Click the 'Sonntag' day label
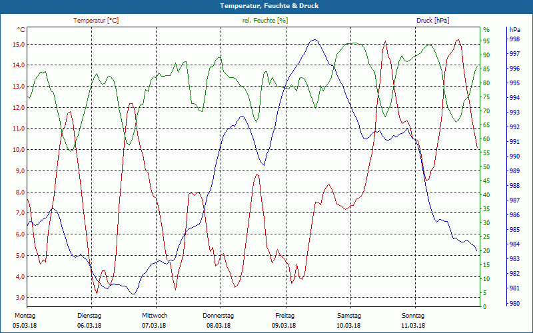 click(413, 316)
